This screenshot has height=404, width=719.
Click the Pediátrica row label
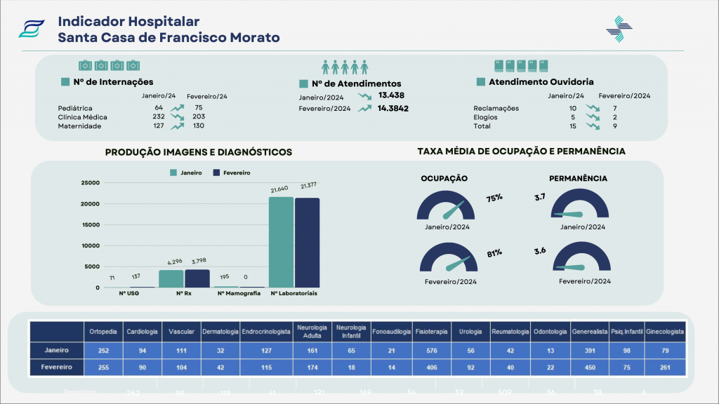[x=75, y=108]
